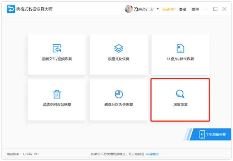
Task: Select 误格式化恢复 label
Action: pos(119,59)
